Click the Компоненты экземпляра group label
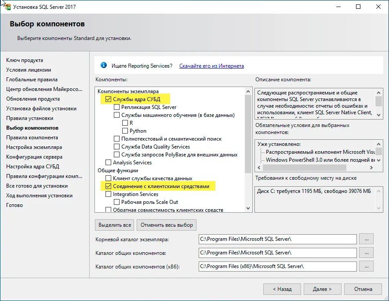 pos(128,91)
